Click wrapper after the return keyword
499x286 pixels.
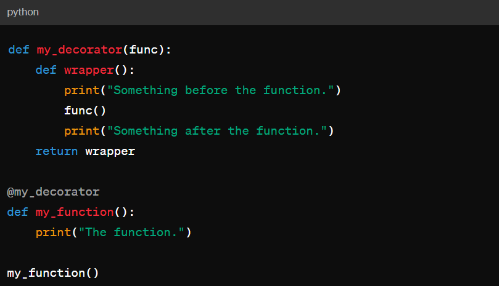coord(110,151)
